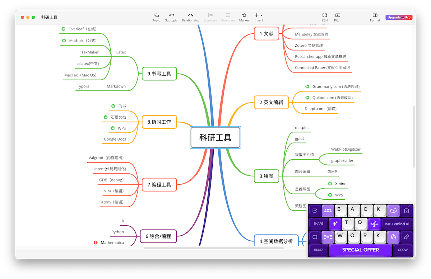Select the Typora subtopic

coord(83,86)
